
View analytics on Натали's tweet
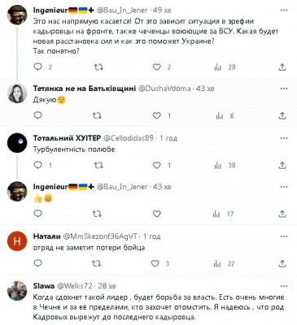217,263
